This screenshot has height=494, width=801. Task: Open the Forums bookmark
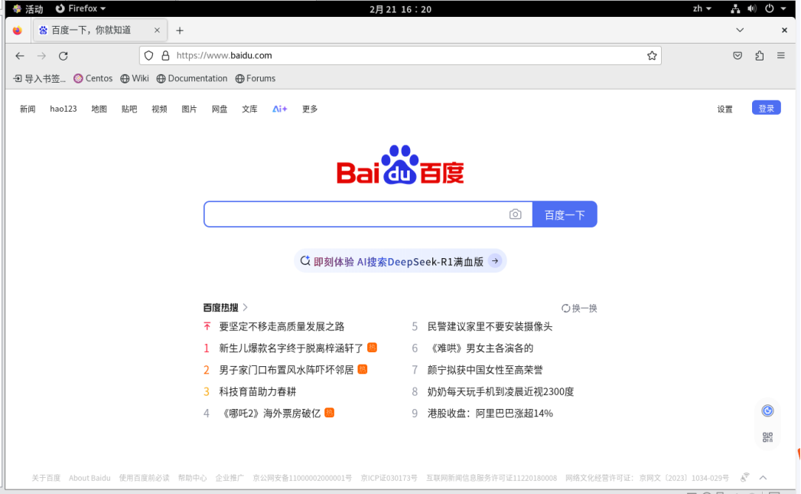click(x=256, y=78)
